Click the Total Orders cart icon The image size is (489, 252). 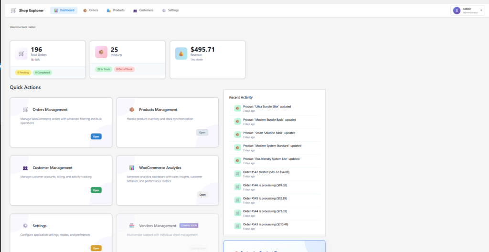click(21, 53)
